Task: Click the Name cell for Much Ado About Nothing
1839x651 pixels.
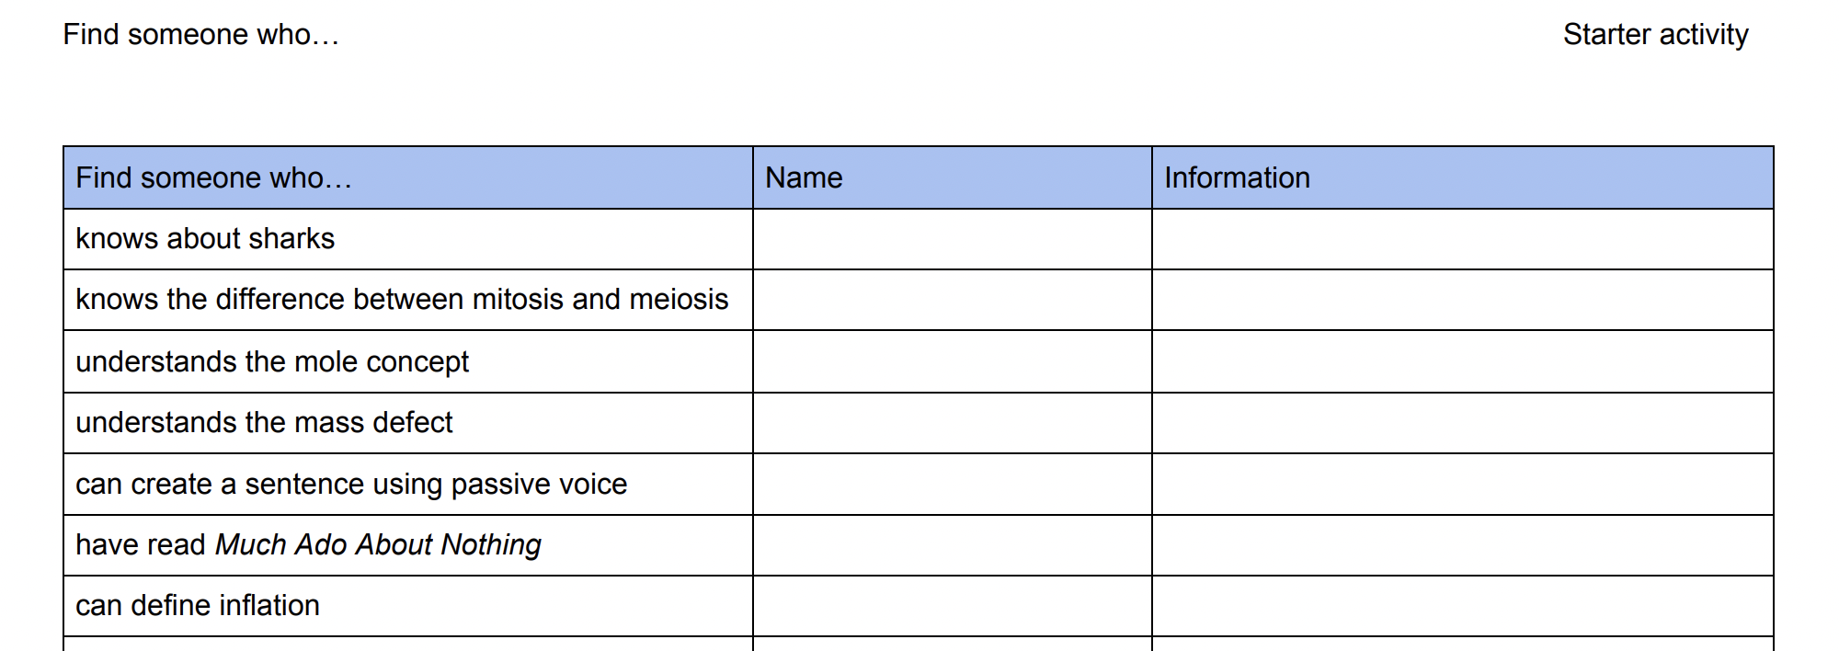Action: 952,545
